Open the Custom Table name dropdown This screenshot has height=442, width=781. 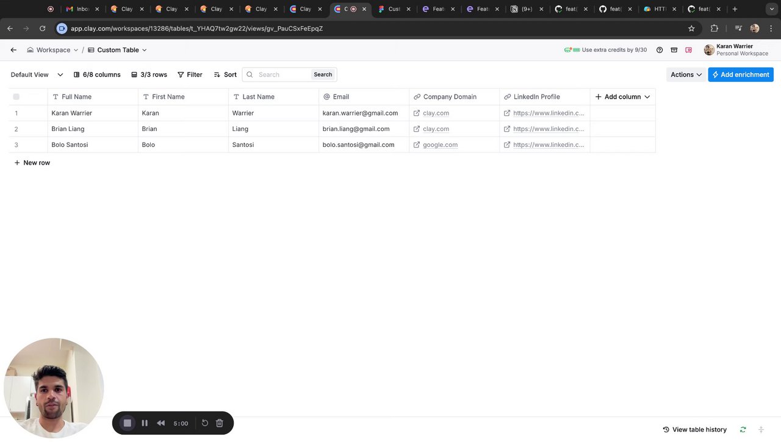[117, 50]
